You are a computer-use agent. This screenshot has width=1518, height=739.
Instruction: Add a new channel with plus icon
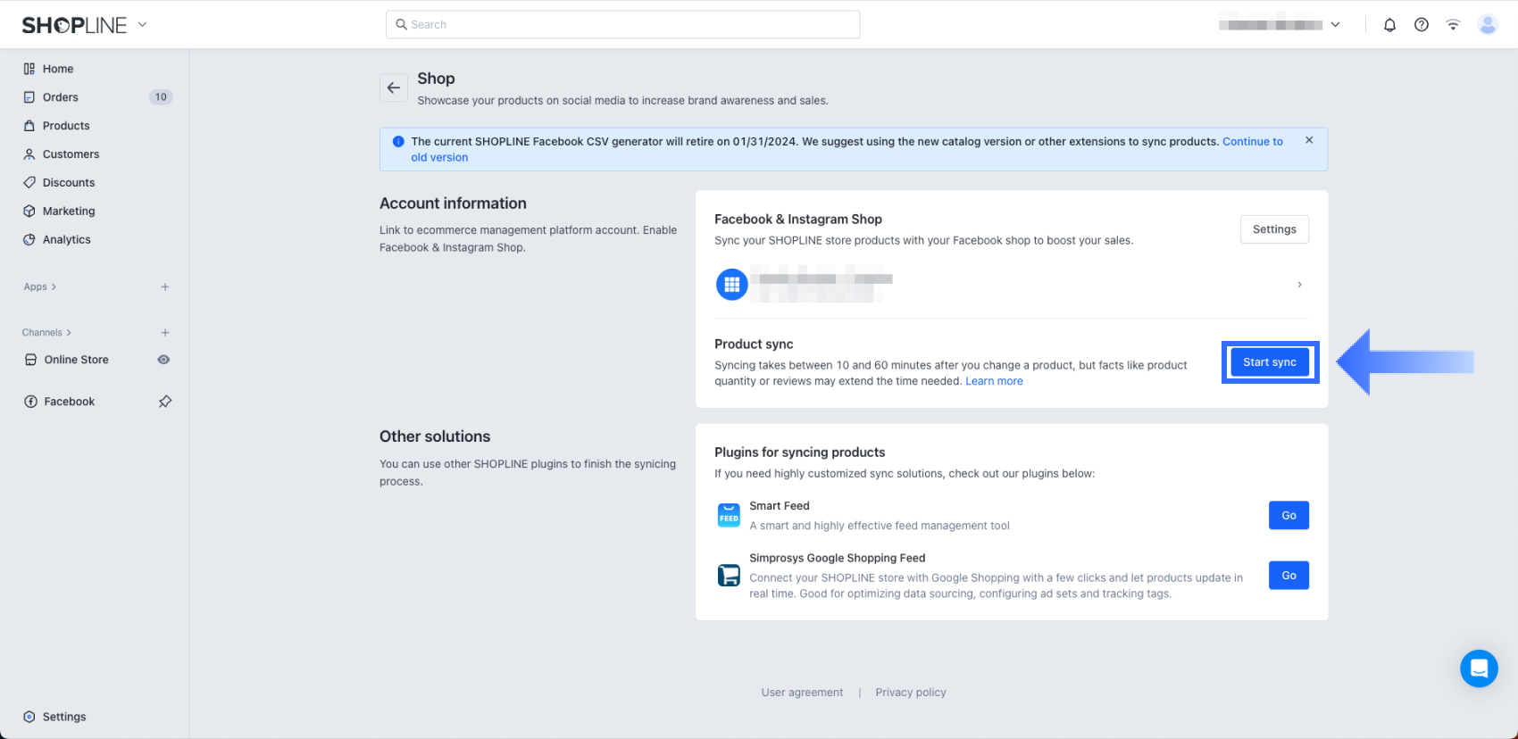(x=165, y=333)
